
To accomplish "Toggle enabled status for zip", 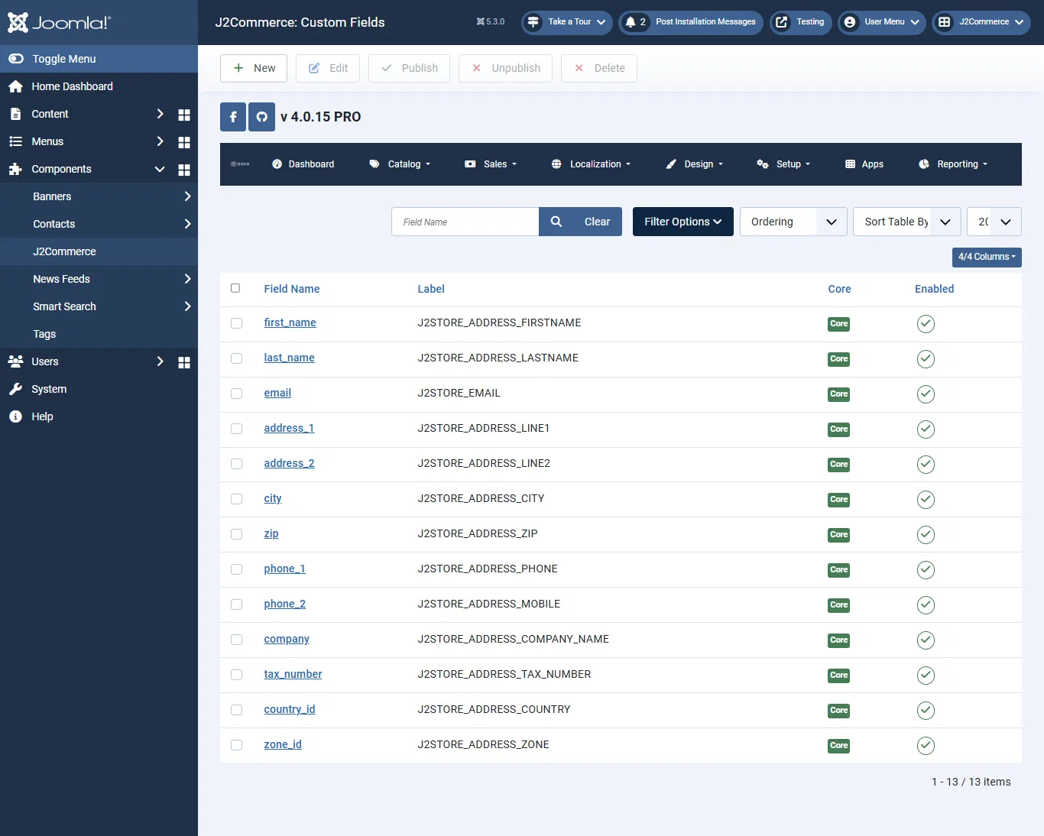I will coord(926,535).
